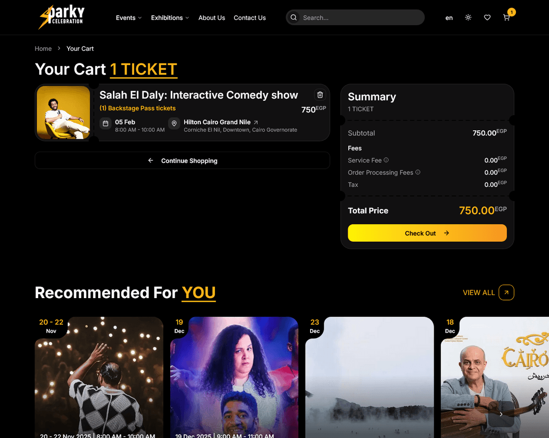Click the View All arrow box icon
This screenshot has width=549, height=438.
pyautogui.click(x=506, y=292)
